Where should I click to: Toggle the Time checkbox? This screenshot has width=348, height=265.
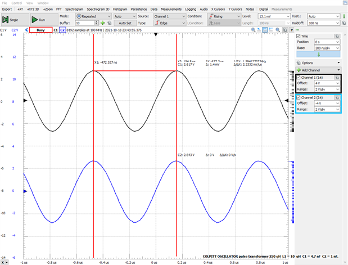[x=299, y=36]
